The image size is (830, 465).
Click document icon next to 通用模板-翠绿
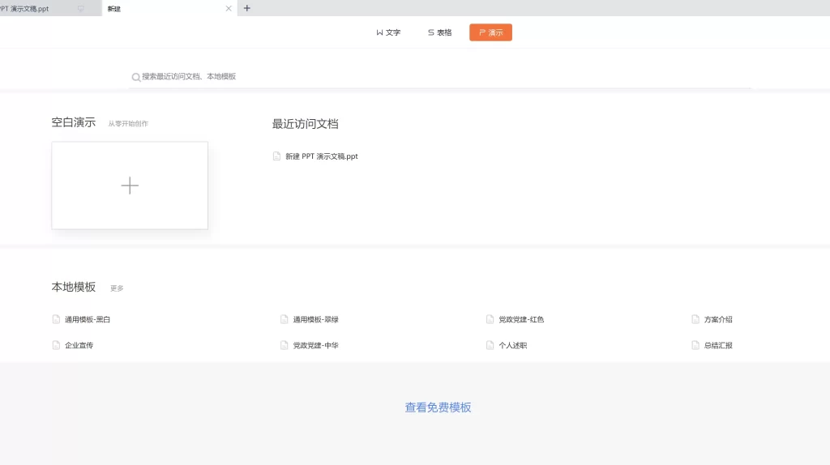[x=285, y=319]
